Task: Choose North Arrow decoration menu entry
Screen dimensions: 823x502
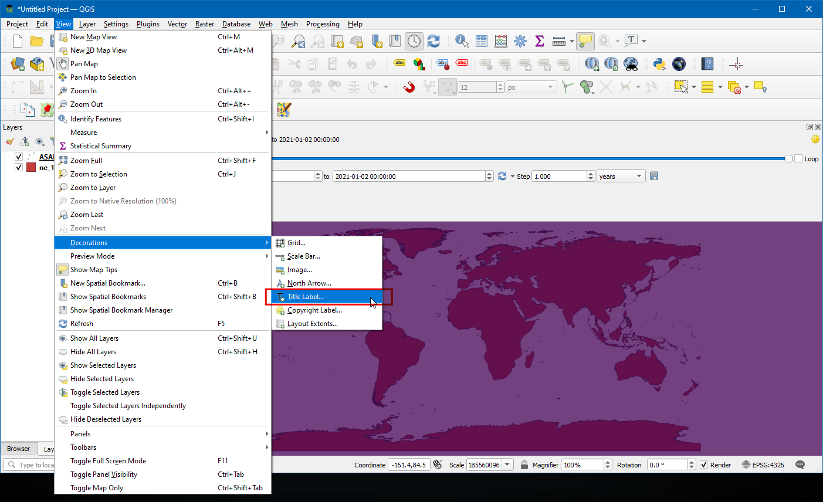Action: tap(309, 283)
